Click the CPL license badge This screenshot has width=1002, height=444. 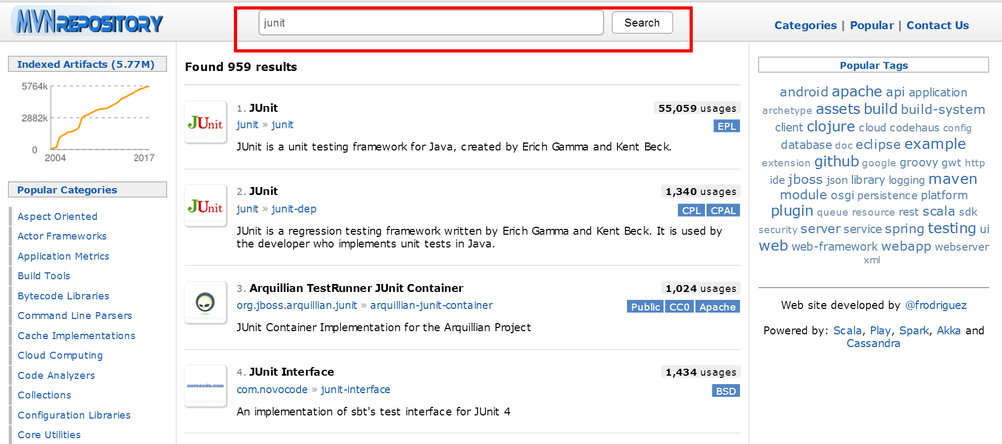691,210
